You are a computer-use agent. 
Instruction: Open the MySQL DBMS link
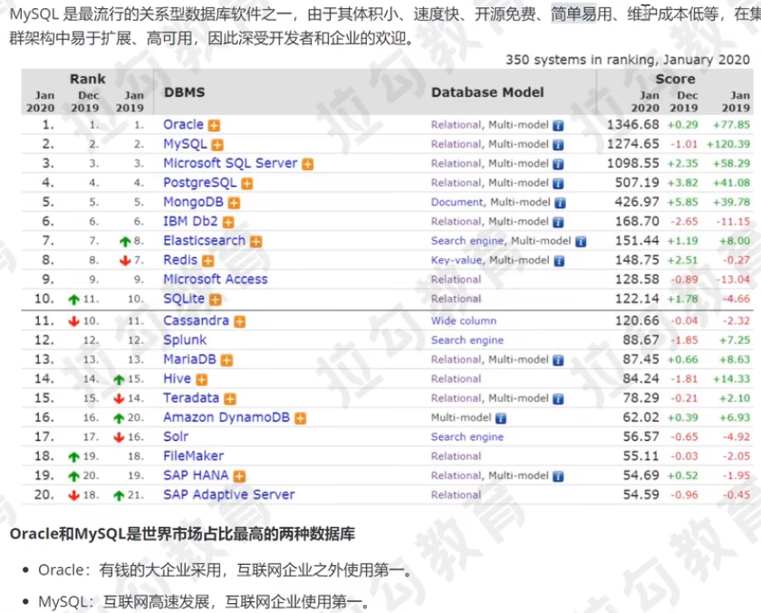click(x=185, y=144)
